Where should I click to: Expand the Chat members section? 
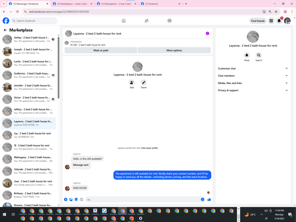click(x=253, y=76)
